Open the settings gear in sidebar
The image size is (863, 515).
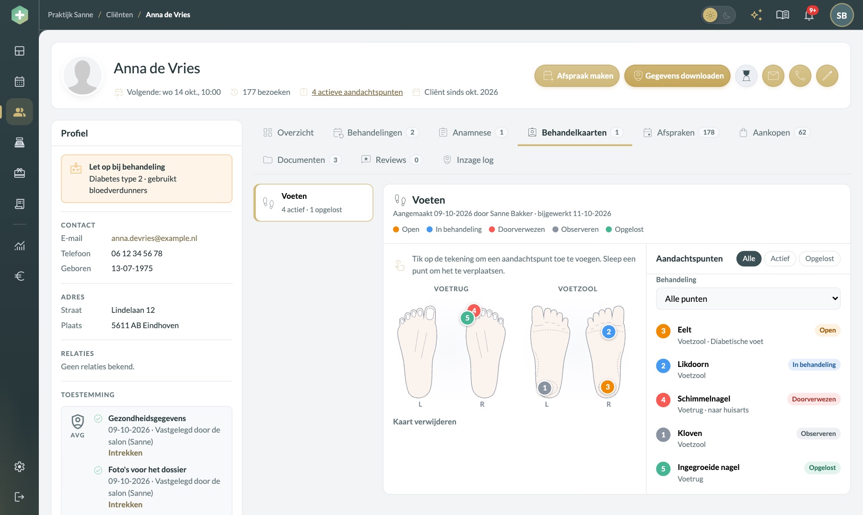tap(19, 467)
